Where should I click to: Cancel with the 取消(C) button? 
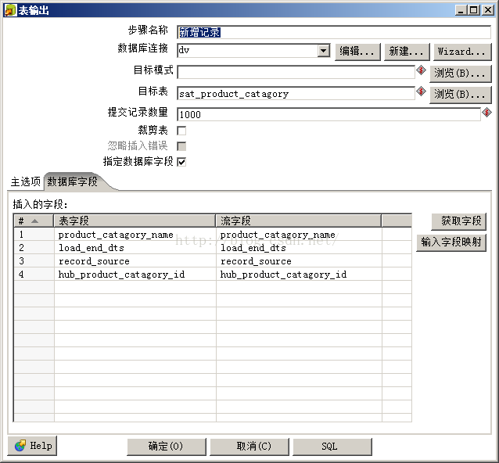tap(249, 447)
